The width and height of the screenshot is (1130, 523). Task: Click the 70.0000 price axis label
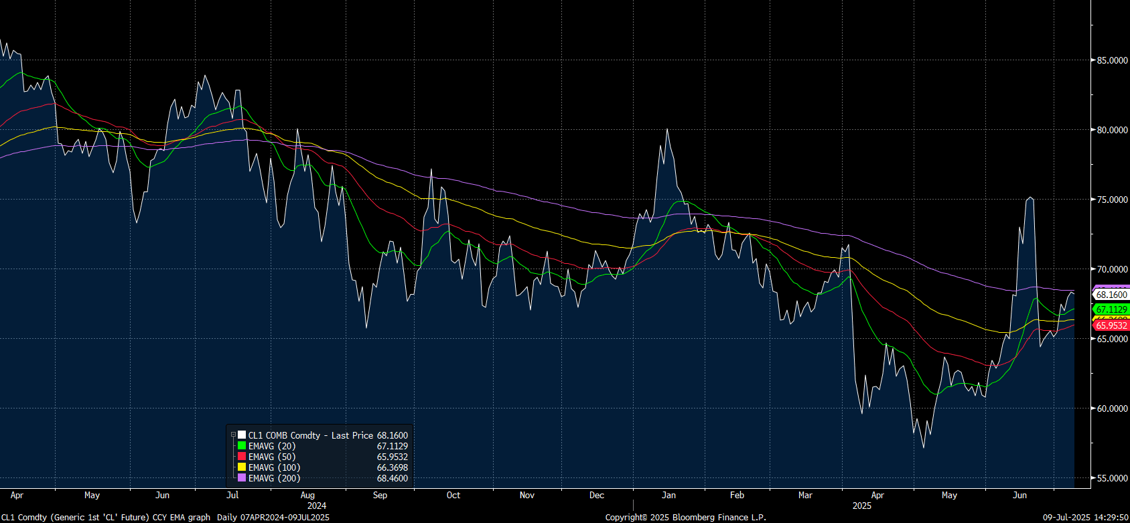point(1112,269)
